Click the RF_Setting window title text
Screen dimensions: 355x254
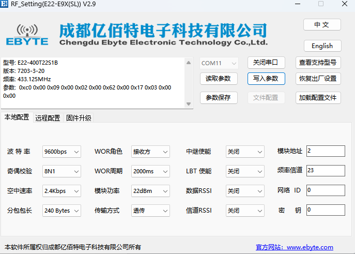(x=53, y=4)
